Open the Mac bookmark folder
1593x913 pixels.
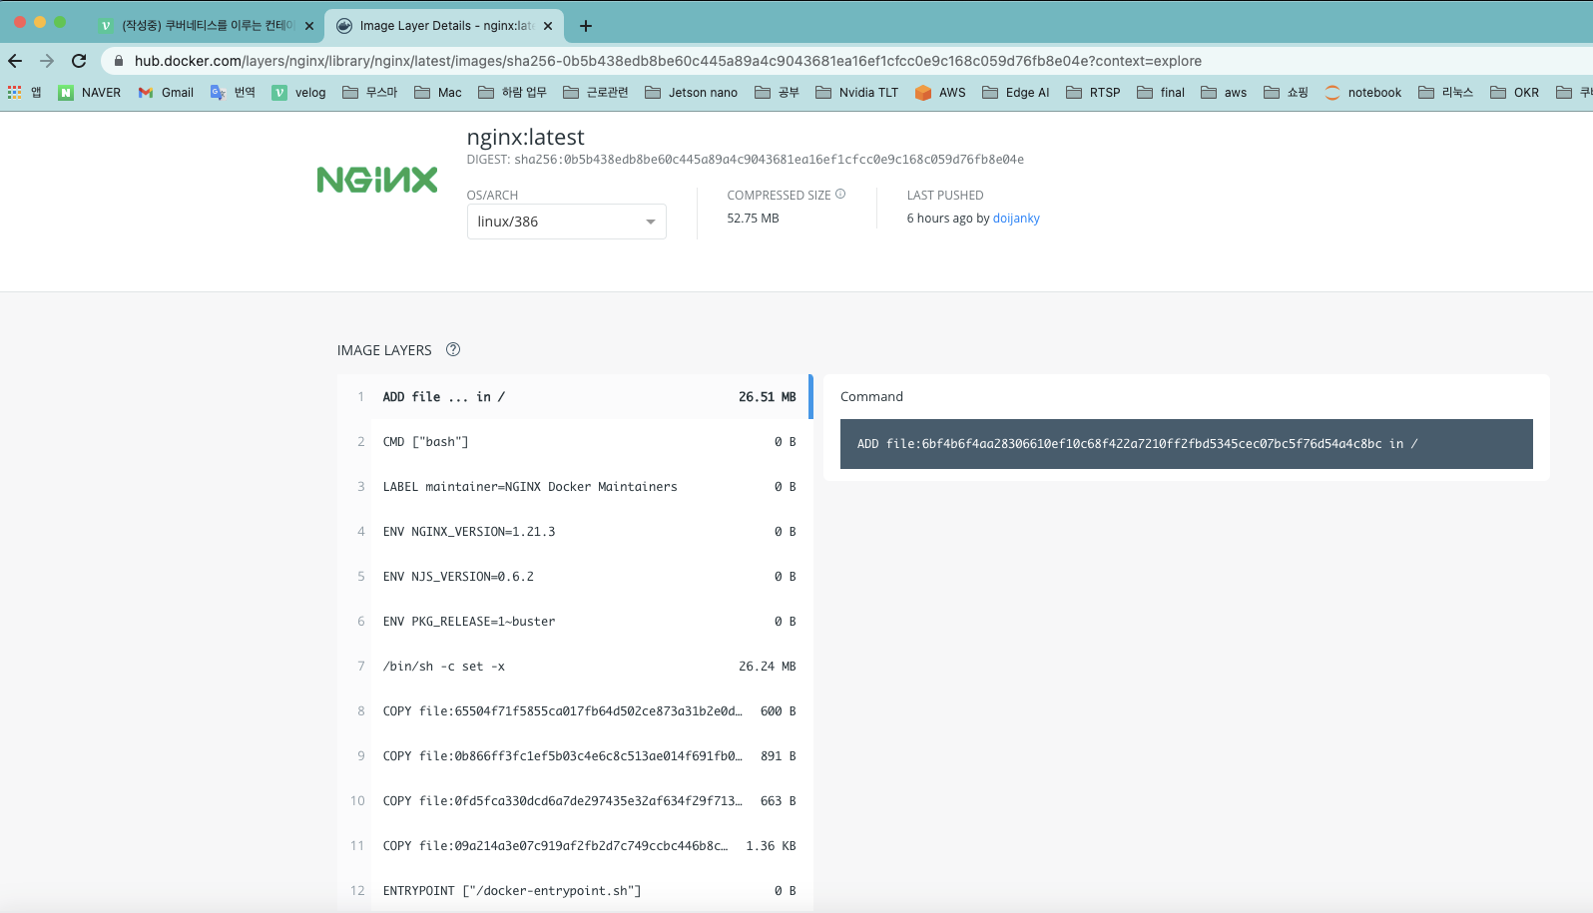coord(438,92)
